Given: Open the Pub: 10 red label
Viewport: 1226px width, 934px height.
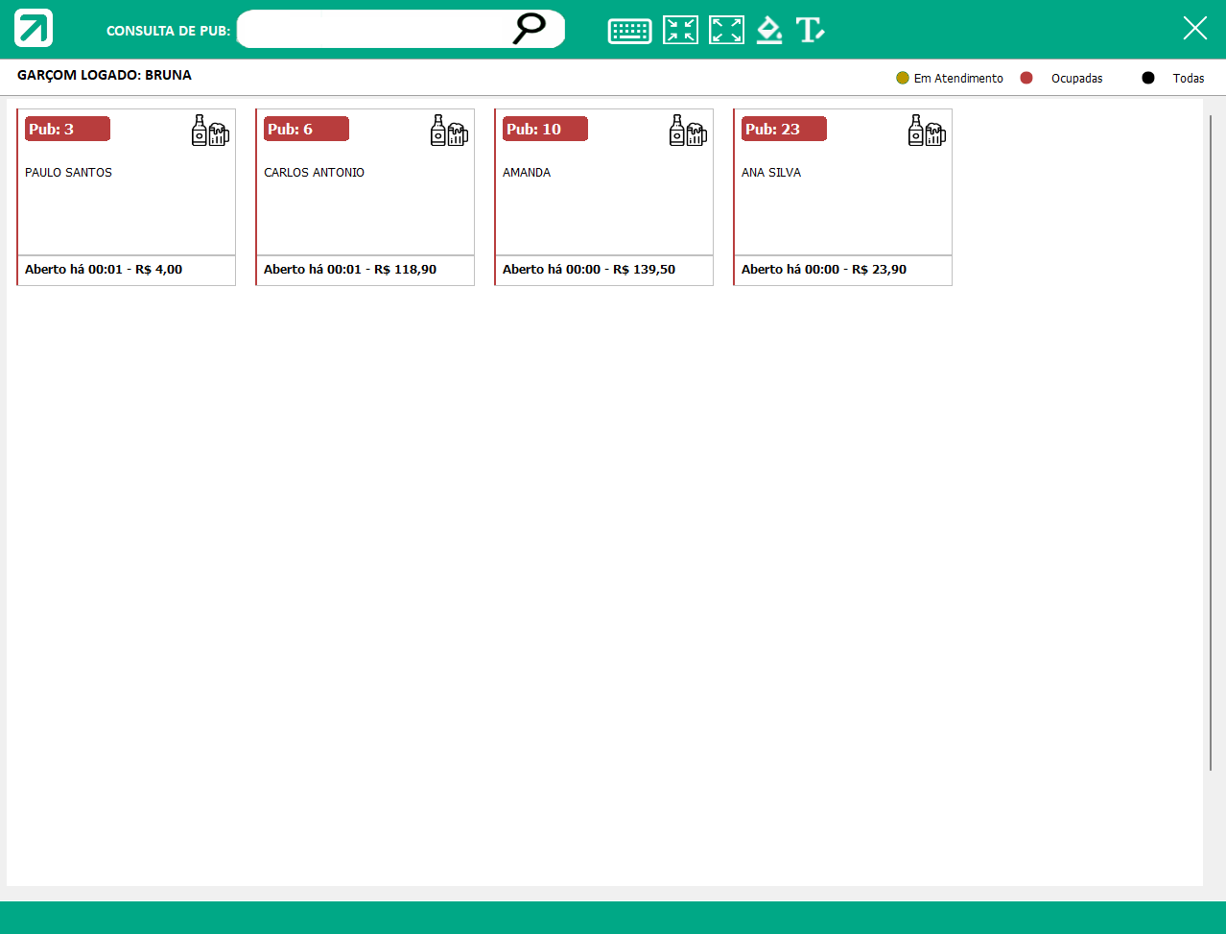Looking at the screenshot, I should point(545,129).
